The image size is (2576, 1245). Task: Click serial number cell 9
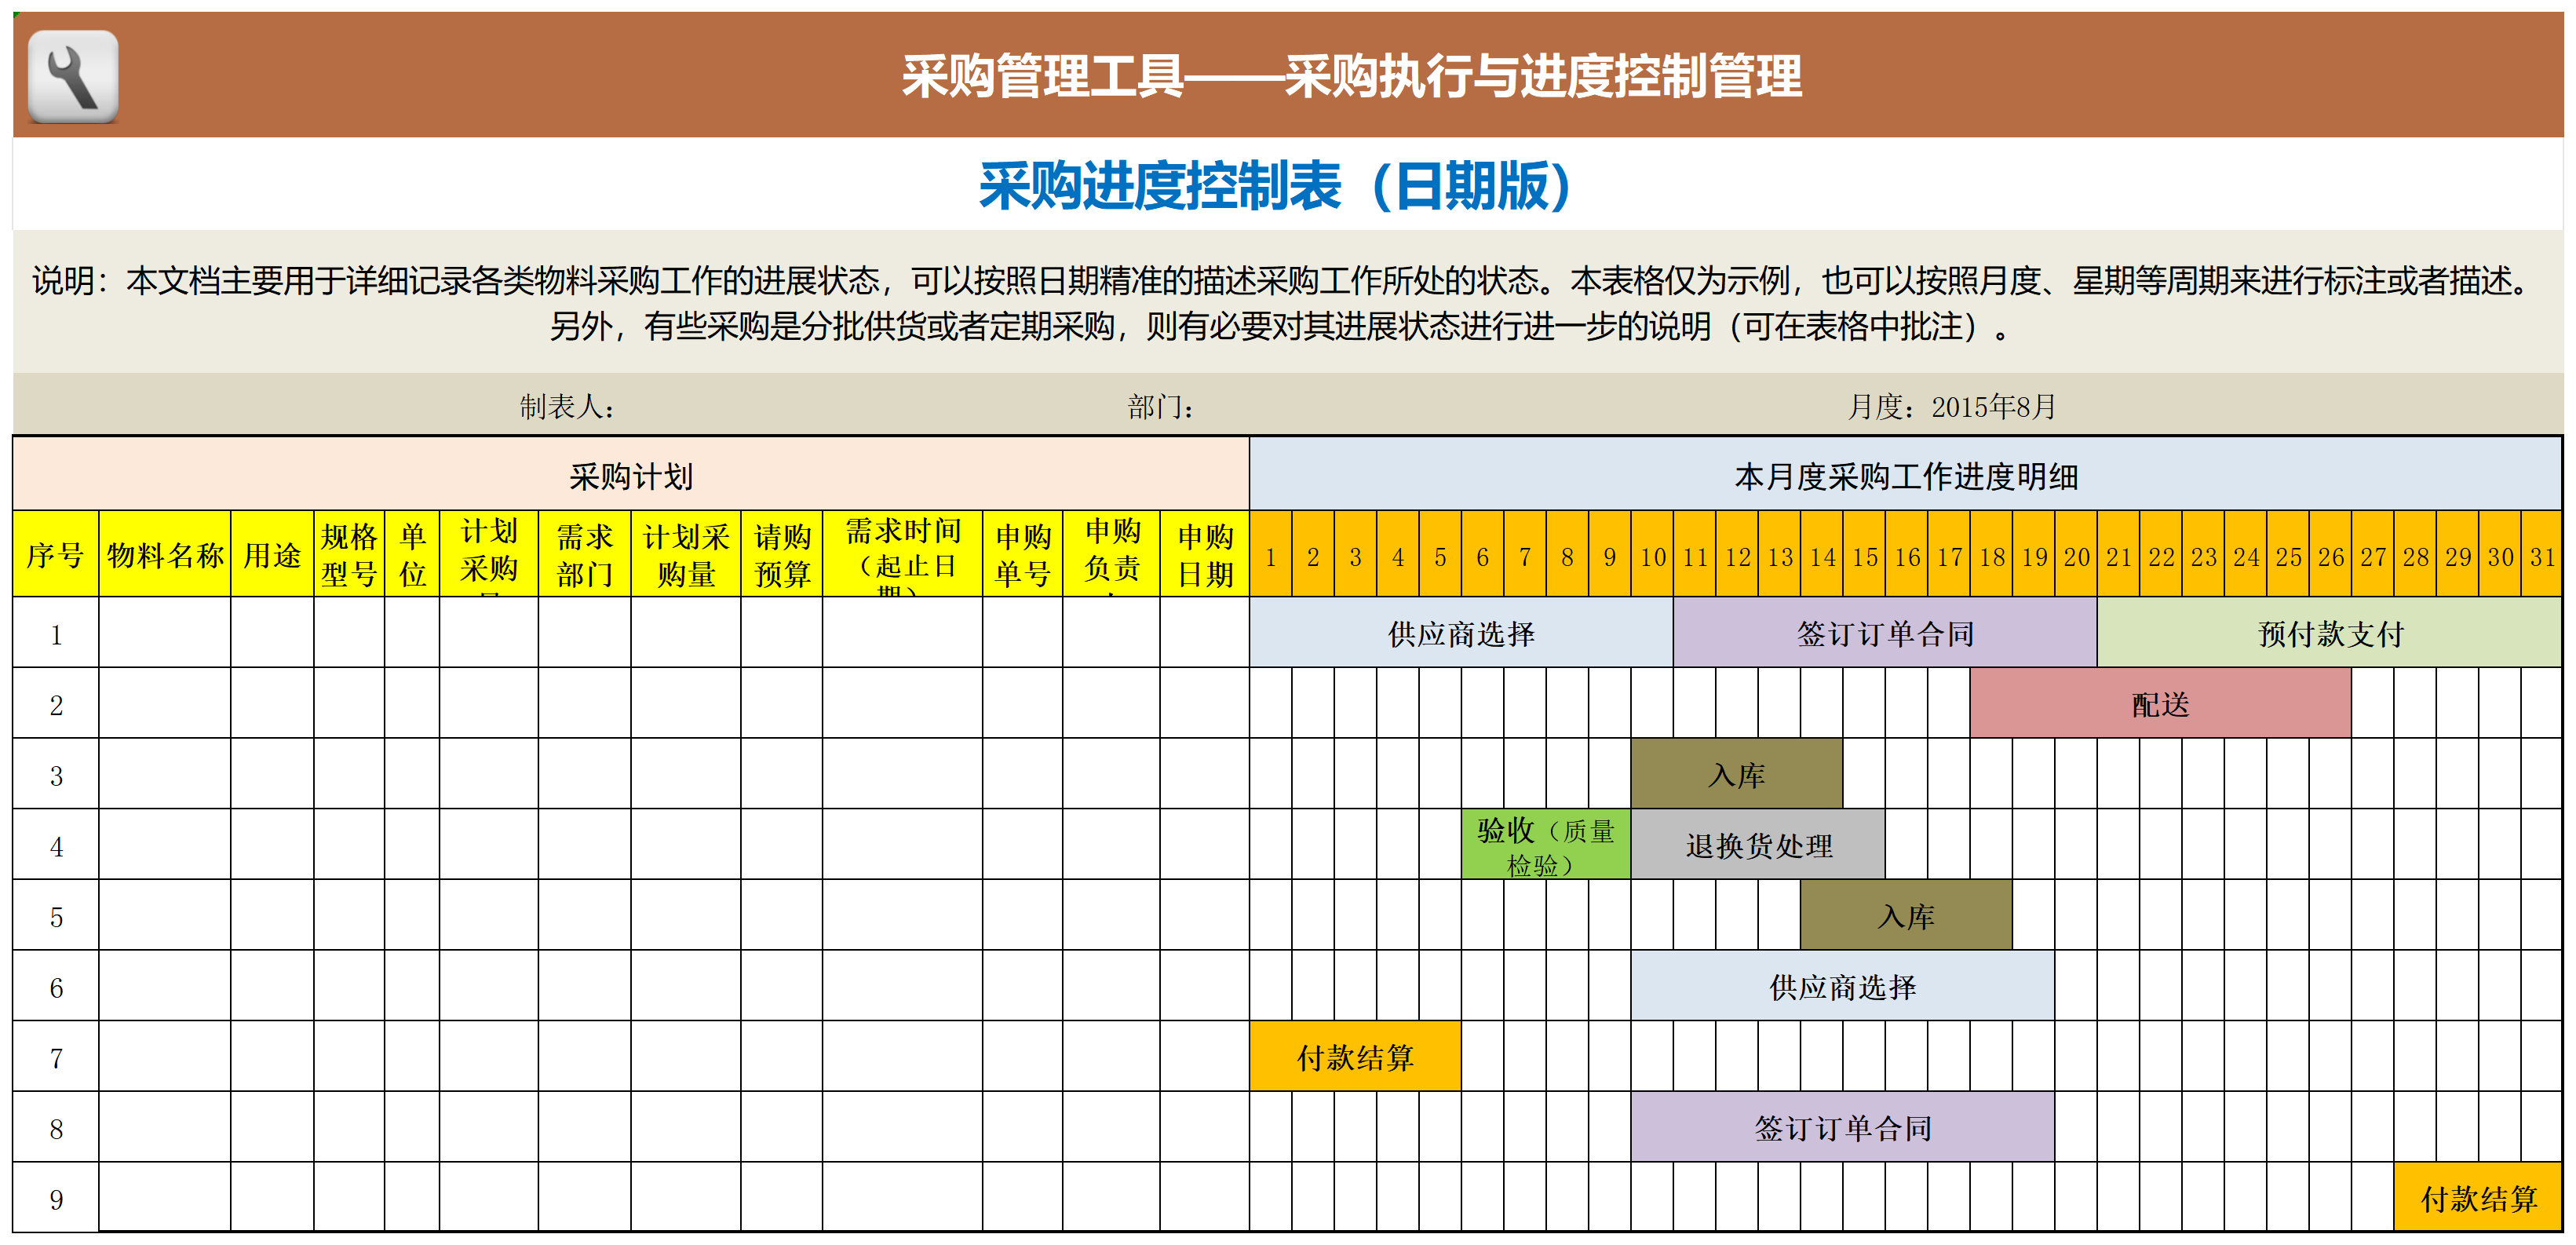coord(56,1198)
